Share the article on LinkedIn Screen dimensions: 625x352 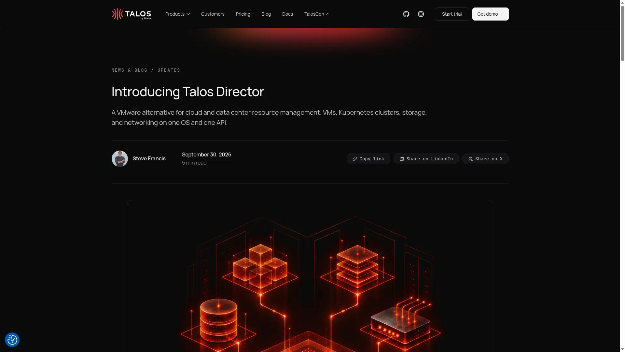tap(426, 159)
